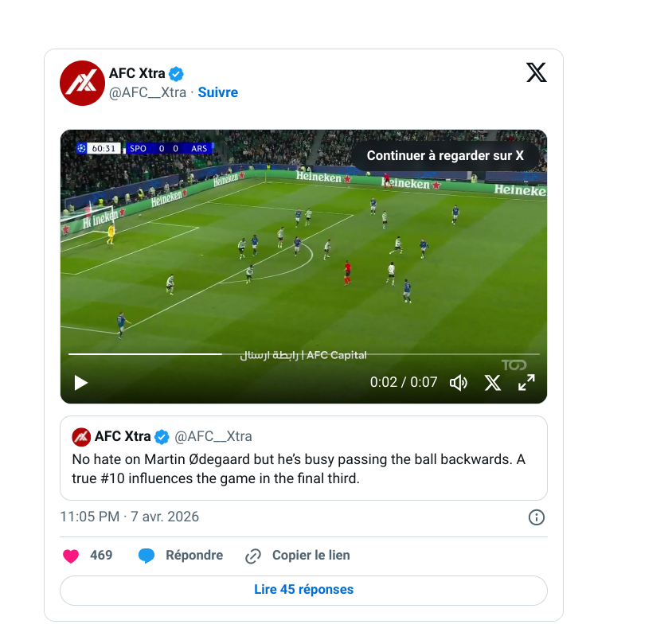Mute the video with the speaker icon

tap(459, 383)
